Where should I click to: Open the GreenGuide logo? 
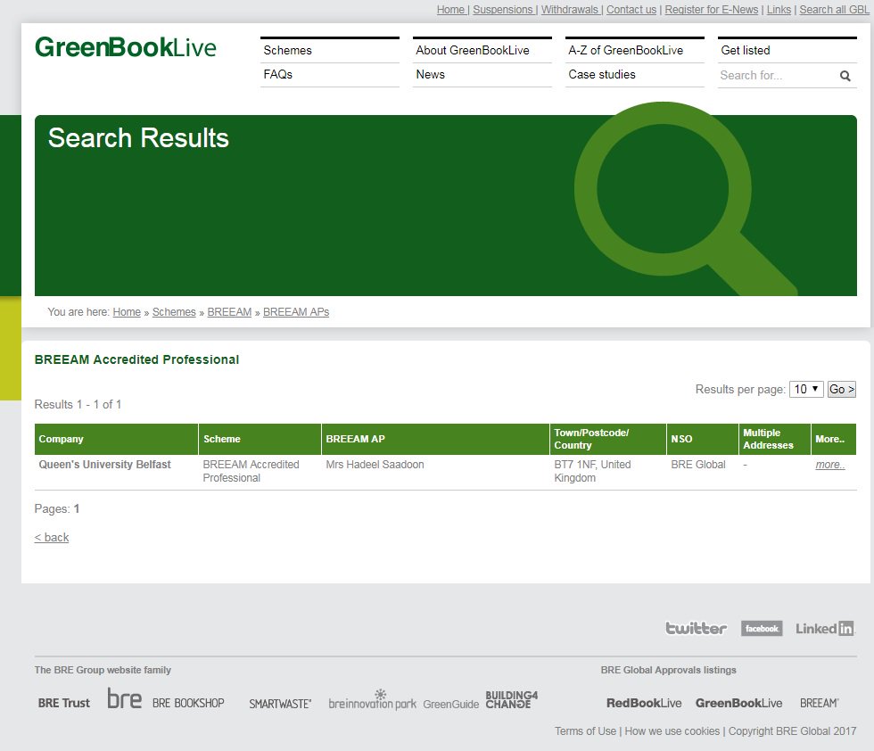pyautogui.click(x=451, y=704)
